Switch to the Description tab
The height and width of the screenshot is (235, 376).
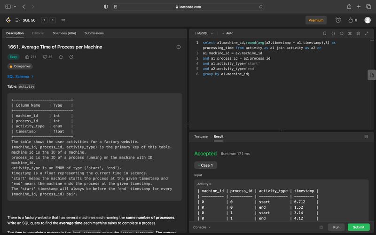click(x=15, y=33)
